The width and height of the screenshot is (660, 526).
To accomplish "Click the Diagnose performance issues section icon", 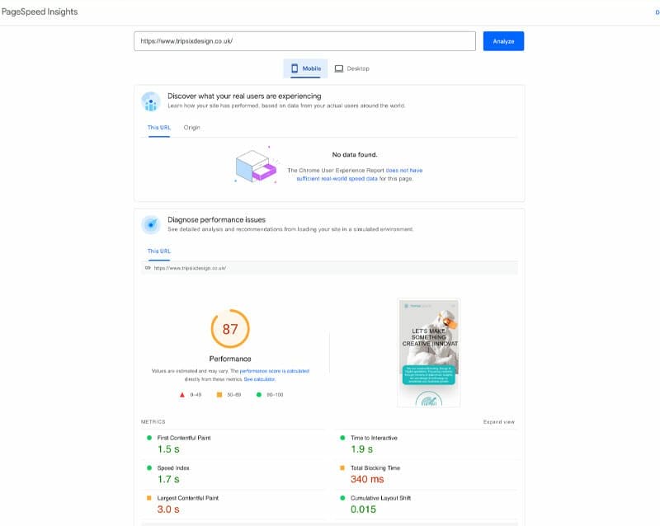I will (x=150, y=224).
